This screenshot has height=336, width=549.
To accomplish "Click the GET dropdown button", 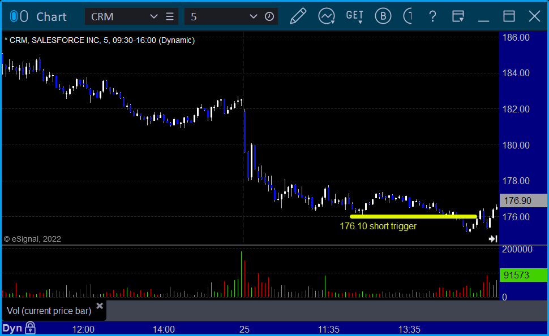I will coord(355,16).
